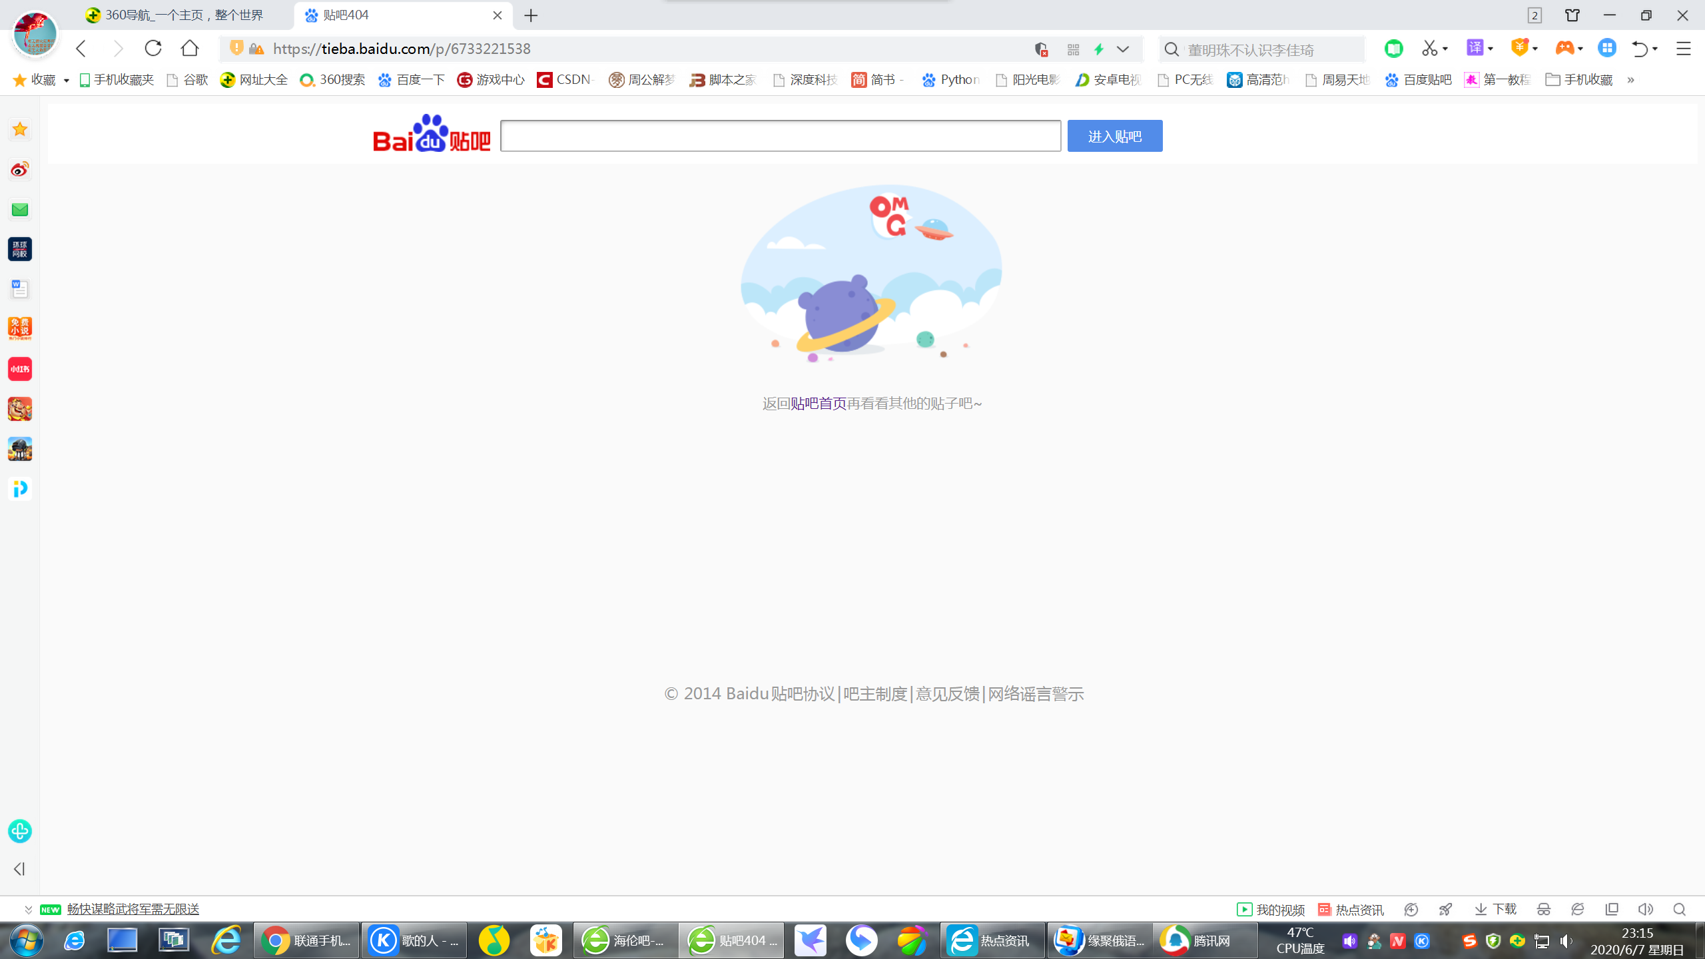
Task: Open the 百度贴吧 bookmark
Action: click(1418, 80)
